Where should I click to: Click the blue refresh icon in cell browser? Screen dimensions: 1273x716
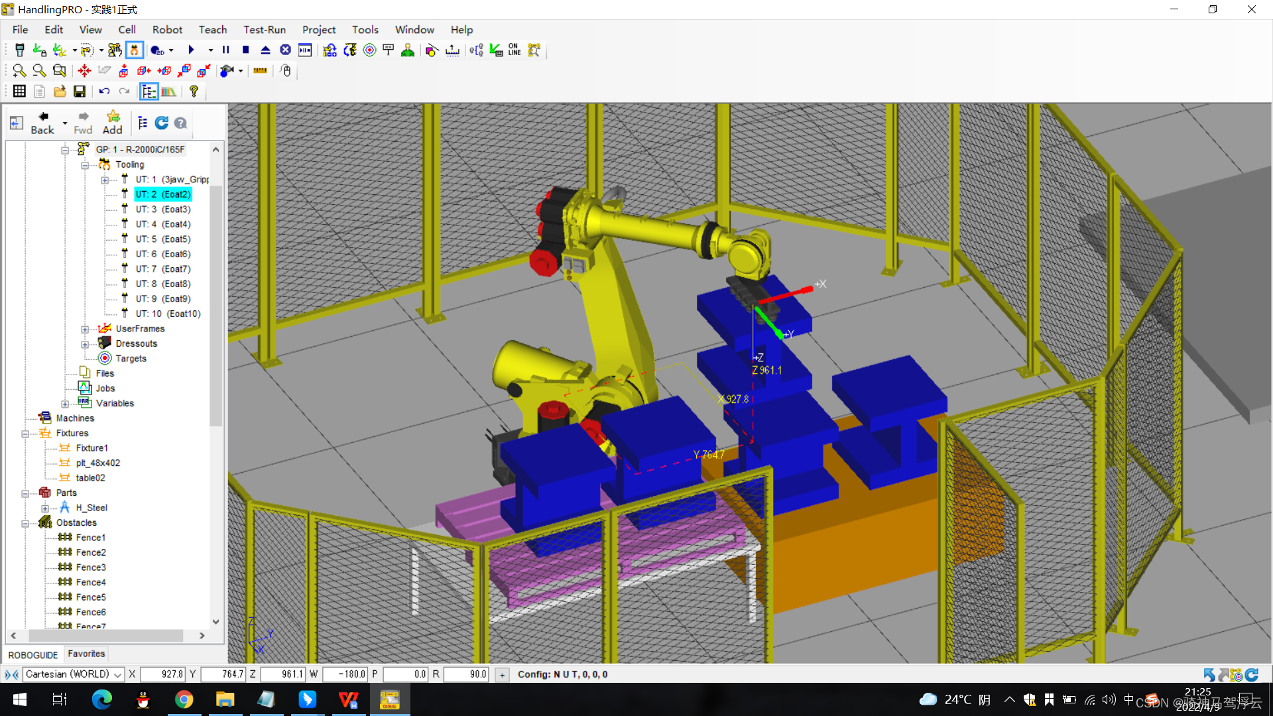pos(161,123)
